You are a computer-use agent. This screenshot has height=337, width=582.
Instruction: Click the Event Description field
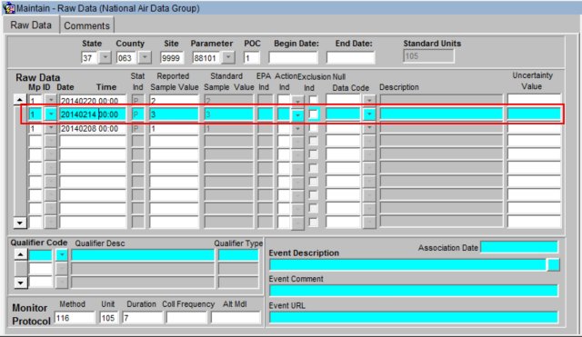pos(407,264)
